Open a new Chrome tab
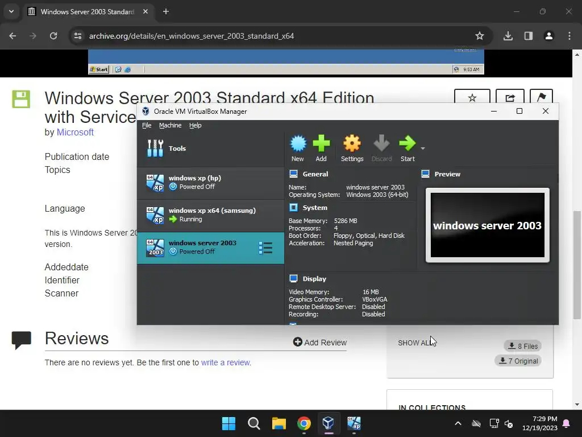582x437 pixels. pyautogui.click(x=166, y=11)
